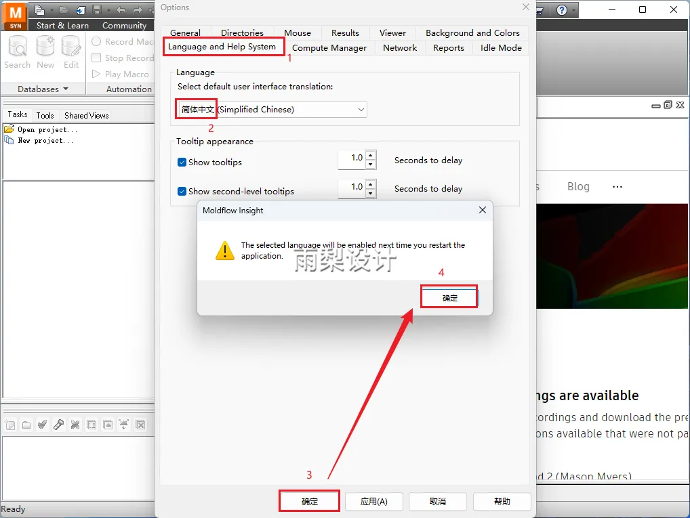The image size is (690, 518).
Task: Expand the Databases panel dropdown arrow
Action: click(x=66, y=89)
